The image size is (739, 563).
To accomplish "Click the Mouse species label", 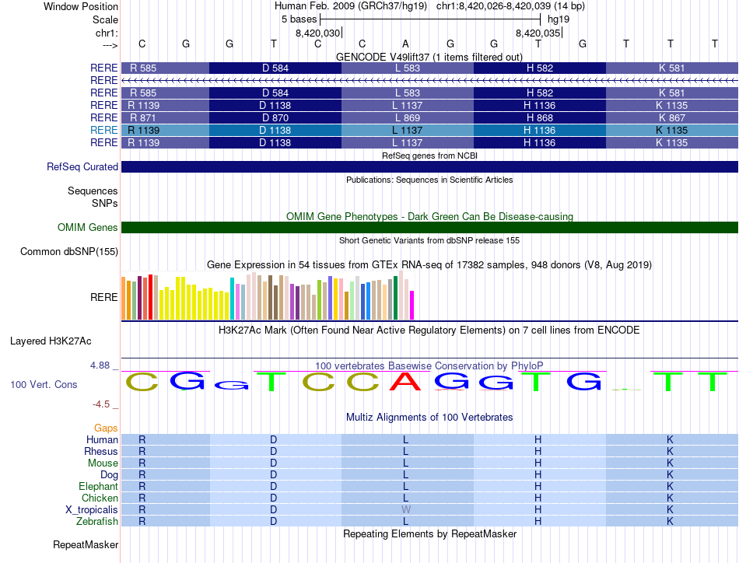I will point(103,463).
